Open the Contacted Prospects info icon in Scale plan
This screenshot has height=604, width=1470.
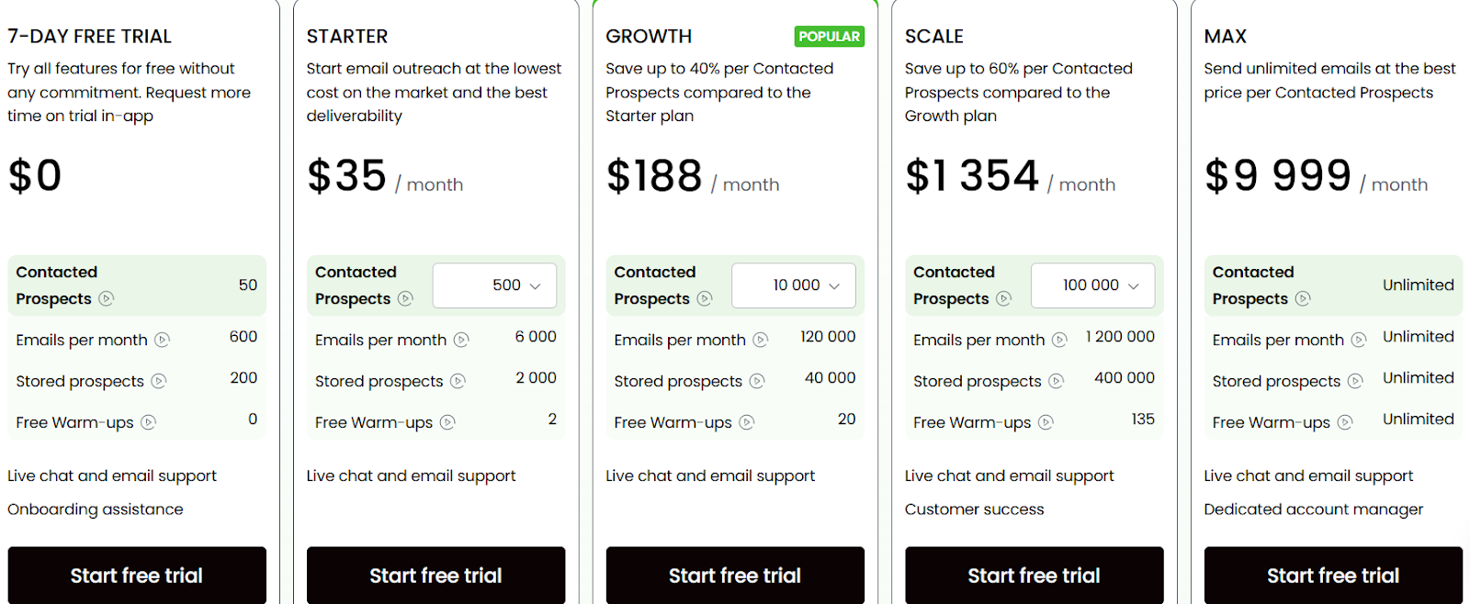click(x=1005, y=299)
